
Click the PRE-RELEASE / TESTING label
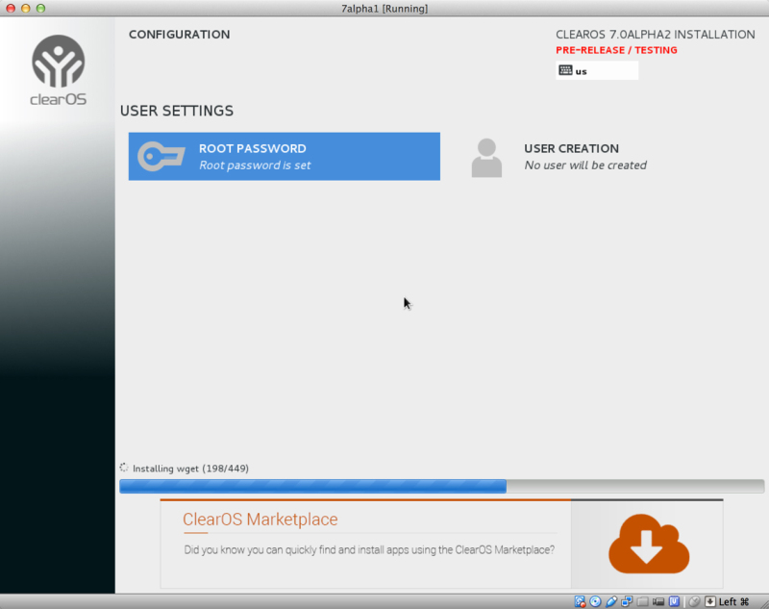click(616, 50)
